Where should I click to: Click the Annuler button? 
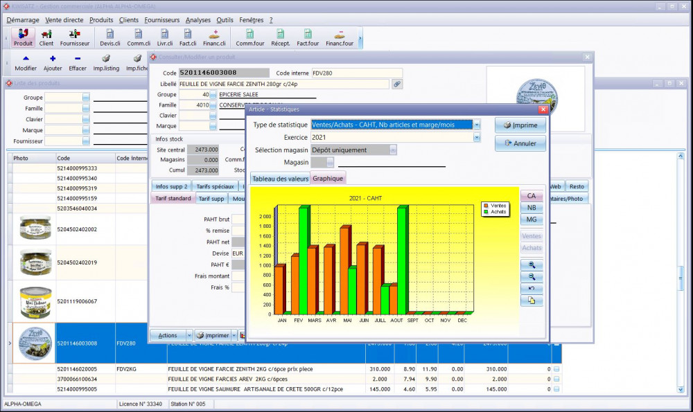[x=520, y=143]
